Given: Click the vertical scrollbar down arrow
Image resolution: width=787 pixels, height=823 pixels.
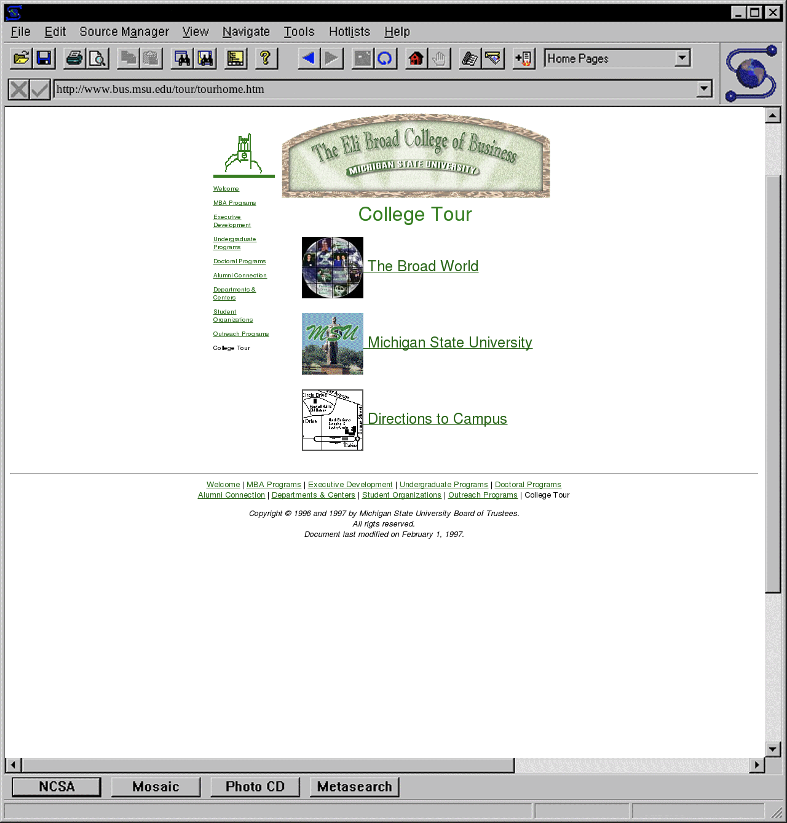Looking at the screenshot, I should [773, 749].
